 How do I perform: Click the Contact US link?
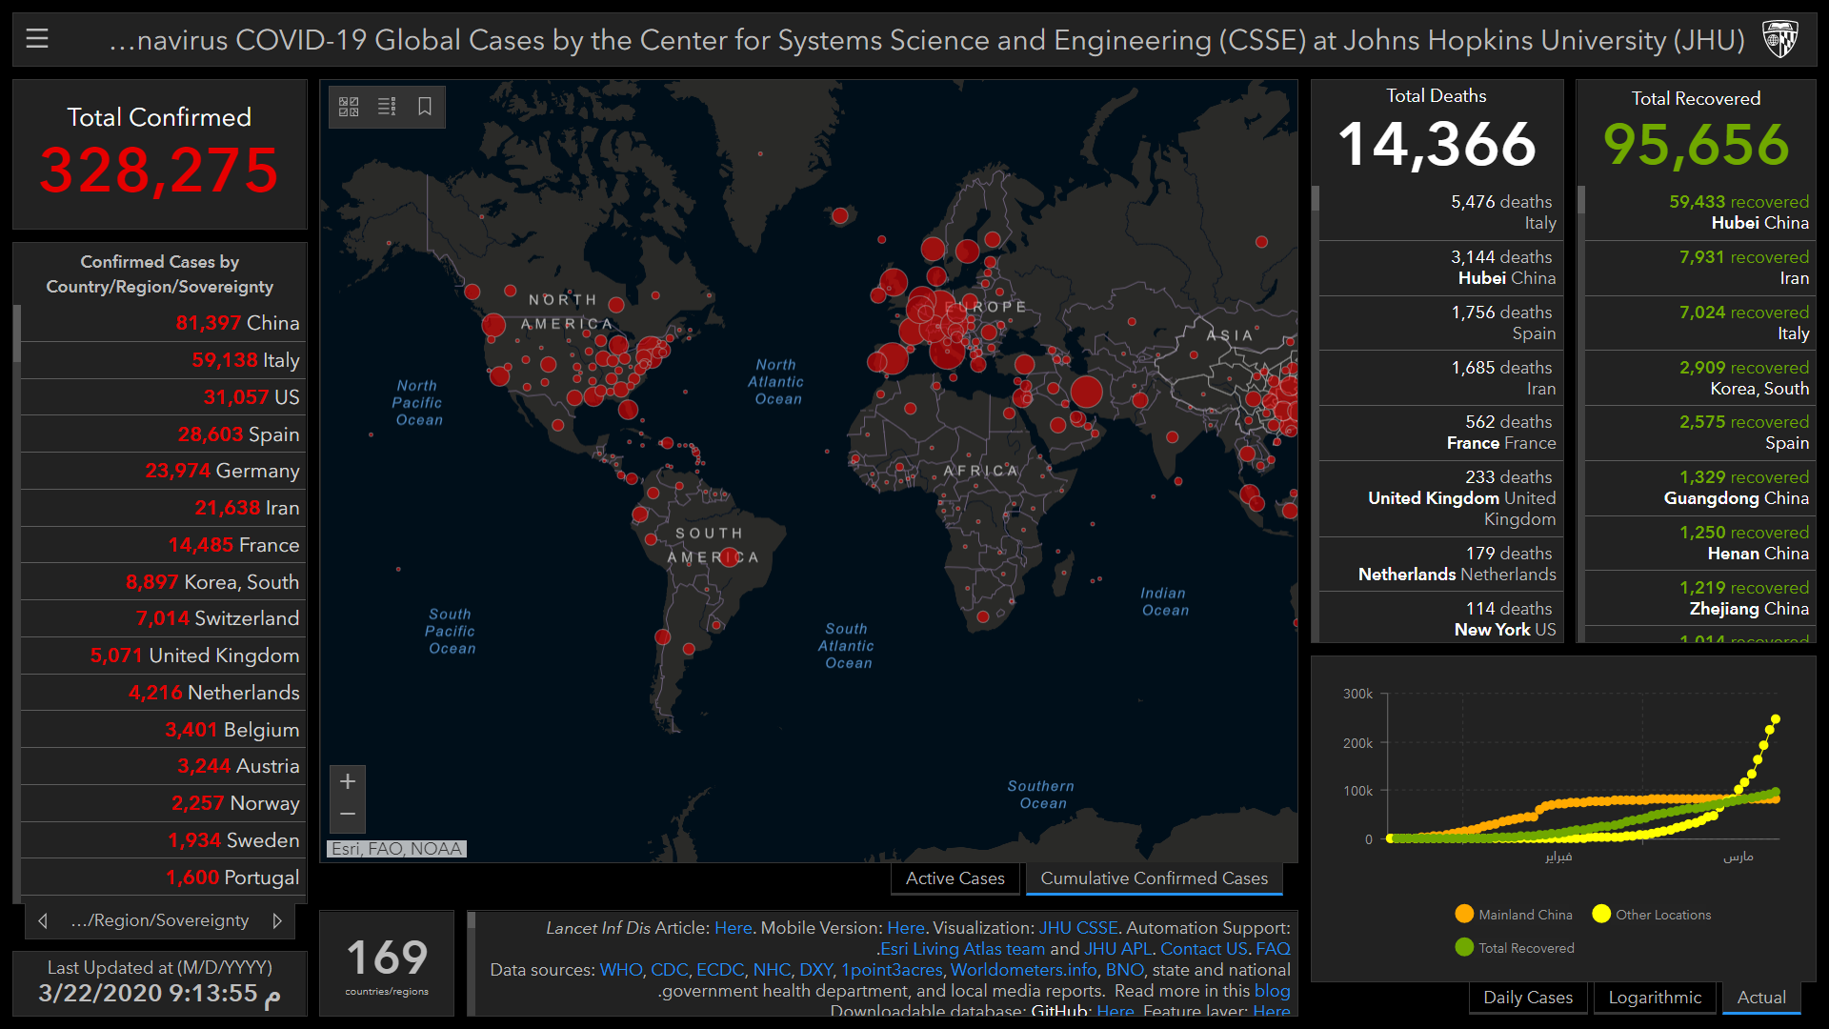pos(1203,949)
